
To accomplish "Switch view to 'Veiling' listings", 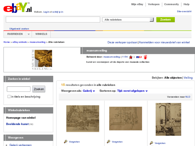I will click(188, 78).
